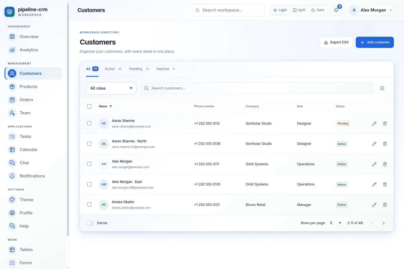Screen dimensions: 404x269
Task: Edit Aarav Sharma Pending row pencil icon
Action: 374,124
